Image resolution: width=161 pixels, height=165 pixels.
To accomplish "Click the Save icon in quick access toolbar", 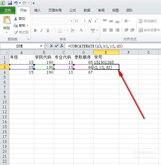I will coord(10,3).
